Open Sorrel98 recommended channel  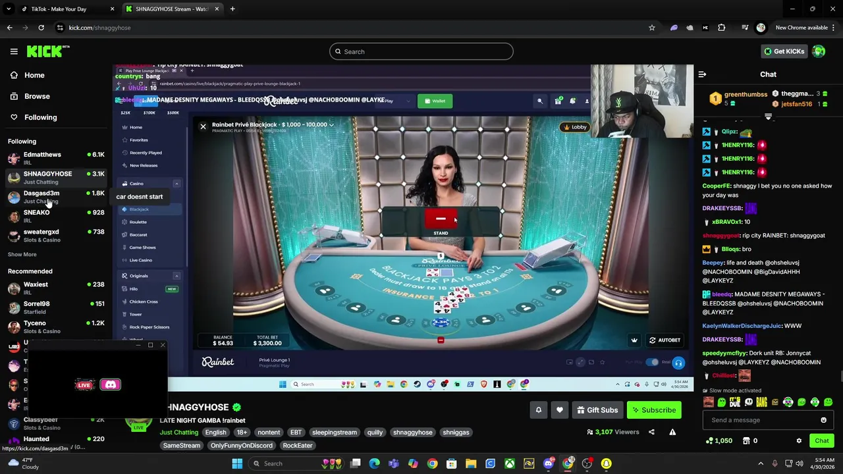coord(56,307)
